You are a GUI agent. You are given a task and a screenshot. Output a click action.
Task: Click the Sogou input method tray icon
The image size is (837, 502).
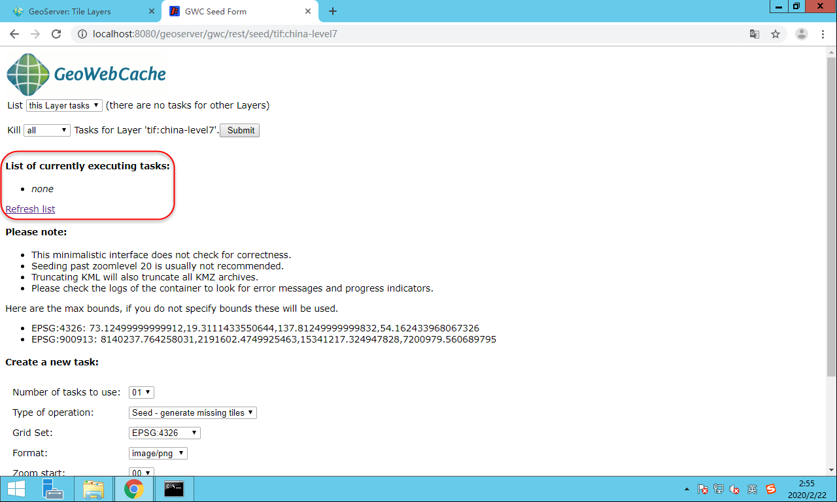770,489
